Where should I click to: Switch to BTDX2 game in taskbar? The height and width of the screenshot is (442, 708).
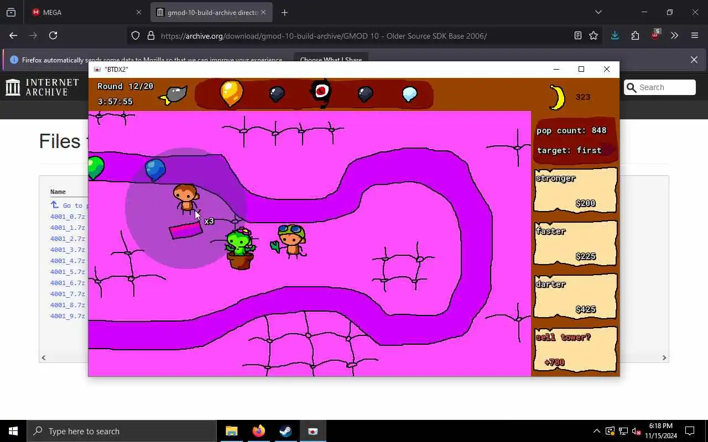(313, 431)
